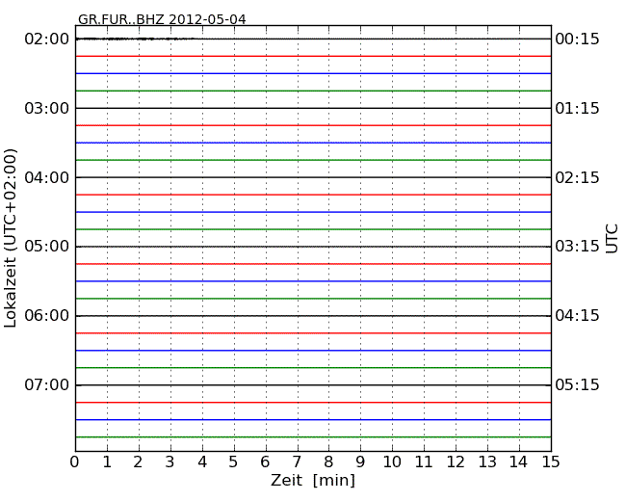Pick the "05:00" local time tick label
626x501 pixels.
tap(47, 247)
